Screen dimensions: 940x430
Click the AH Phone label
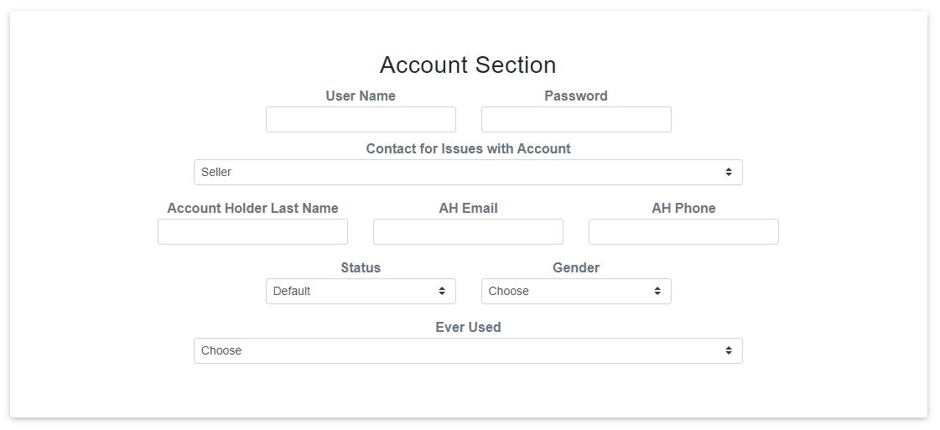click(683, 208)
